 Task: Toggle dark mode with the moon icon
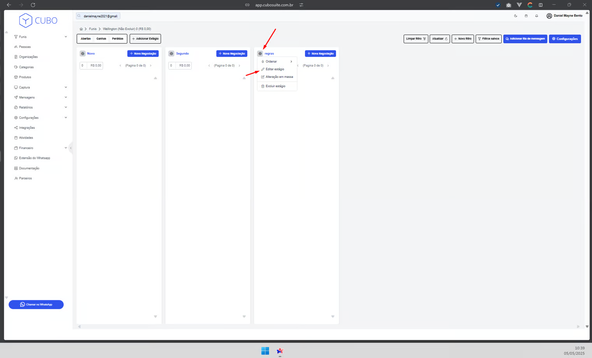tap(516, 16)
